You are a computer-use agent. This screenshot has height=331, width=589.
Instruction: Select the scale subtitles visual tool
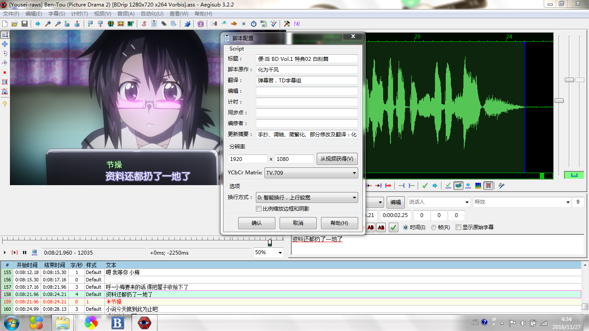click(x=5, y=73)
